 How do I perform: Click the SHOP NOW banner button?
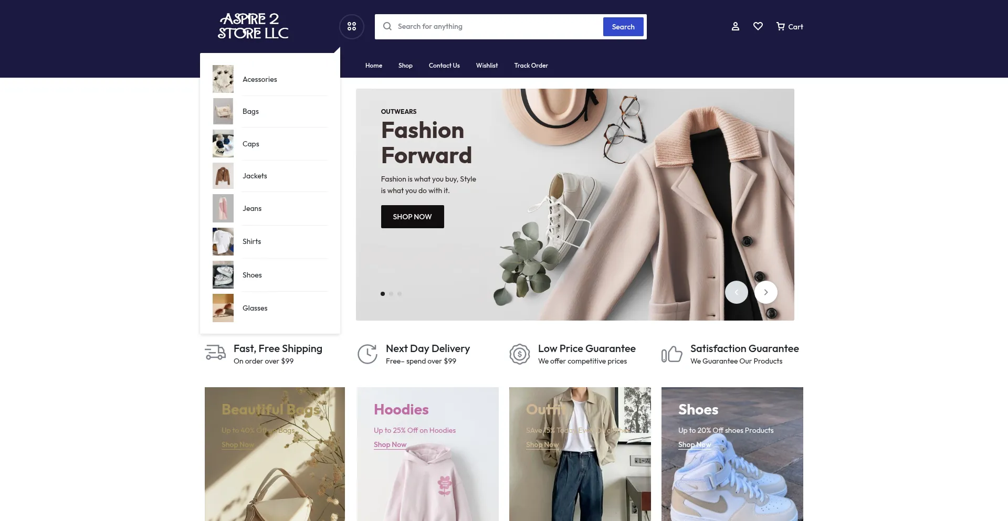412,217
